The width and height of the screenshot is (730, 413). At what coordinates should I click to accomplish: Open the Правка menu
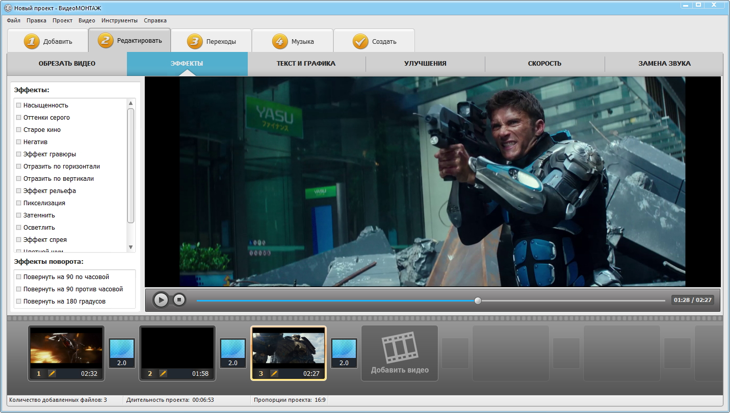[x=36, y=20]
